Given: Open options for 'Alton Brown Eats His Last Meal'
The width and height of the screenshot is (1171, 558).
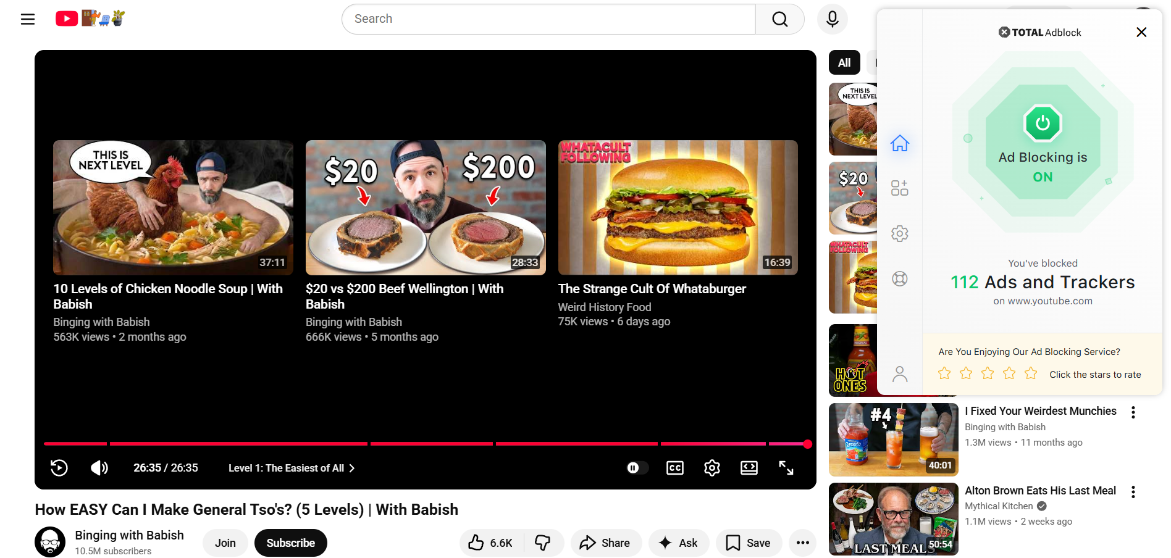Looking at the screenshot, I should pyautogui.click(x=1133, y=492).
